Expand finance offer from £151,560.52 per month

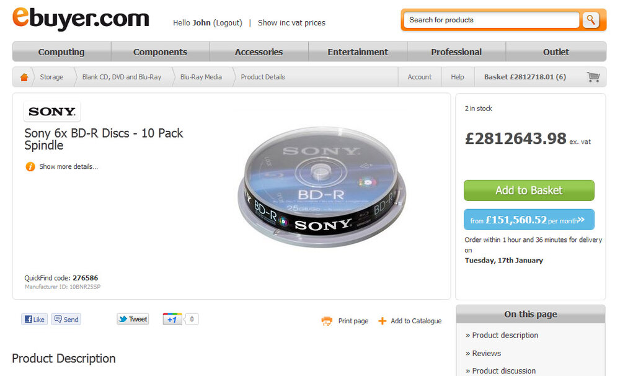click(529, 220)
